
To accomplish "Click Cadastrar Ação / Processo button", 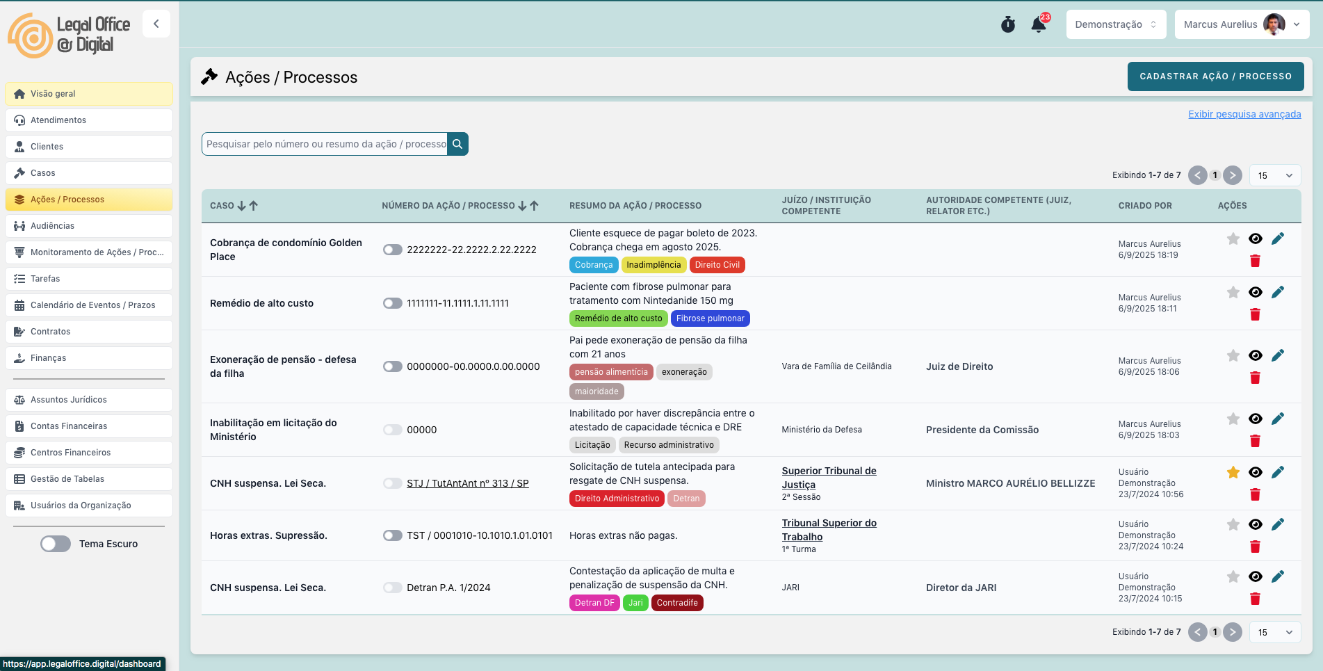I will [1215, 76].
